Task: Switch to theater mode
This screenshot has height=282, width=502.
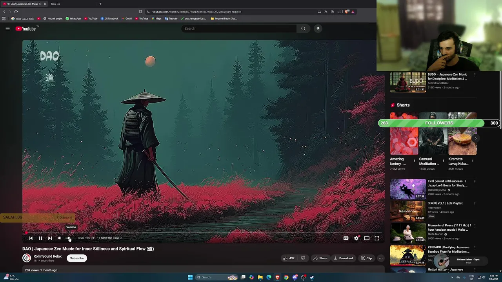Action: 367,238
